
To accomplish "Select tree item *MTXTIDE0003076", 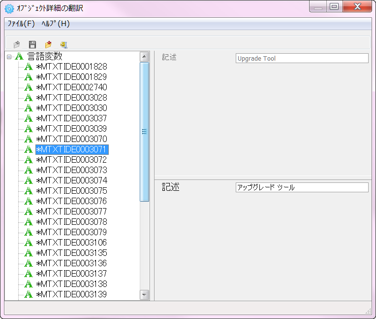I will 71,201.
